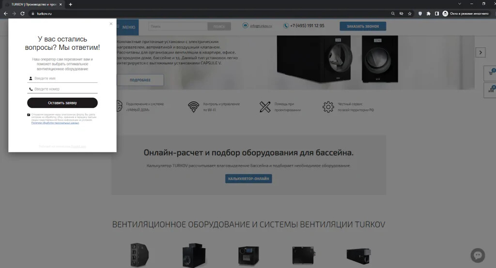
Task: Open the shopping cart side icon
Action: (x=491, y=74)
